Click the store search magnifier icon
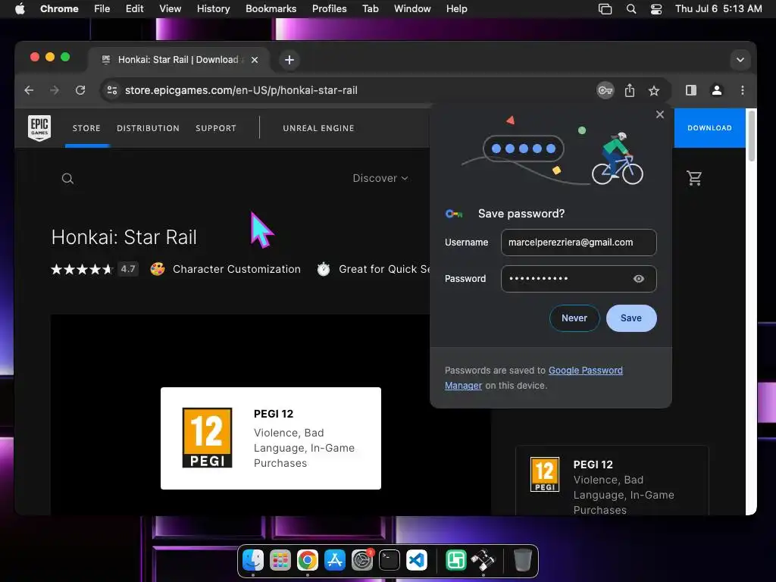 click(x=67, y=179)
